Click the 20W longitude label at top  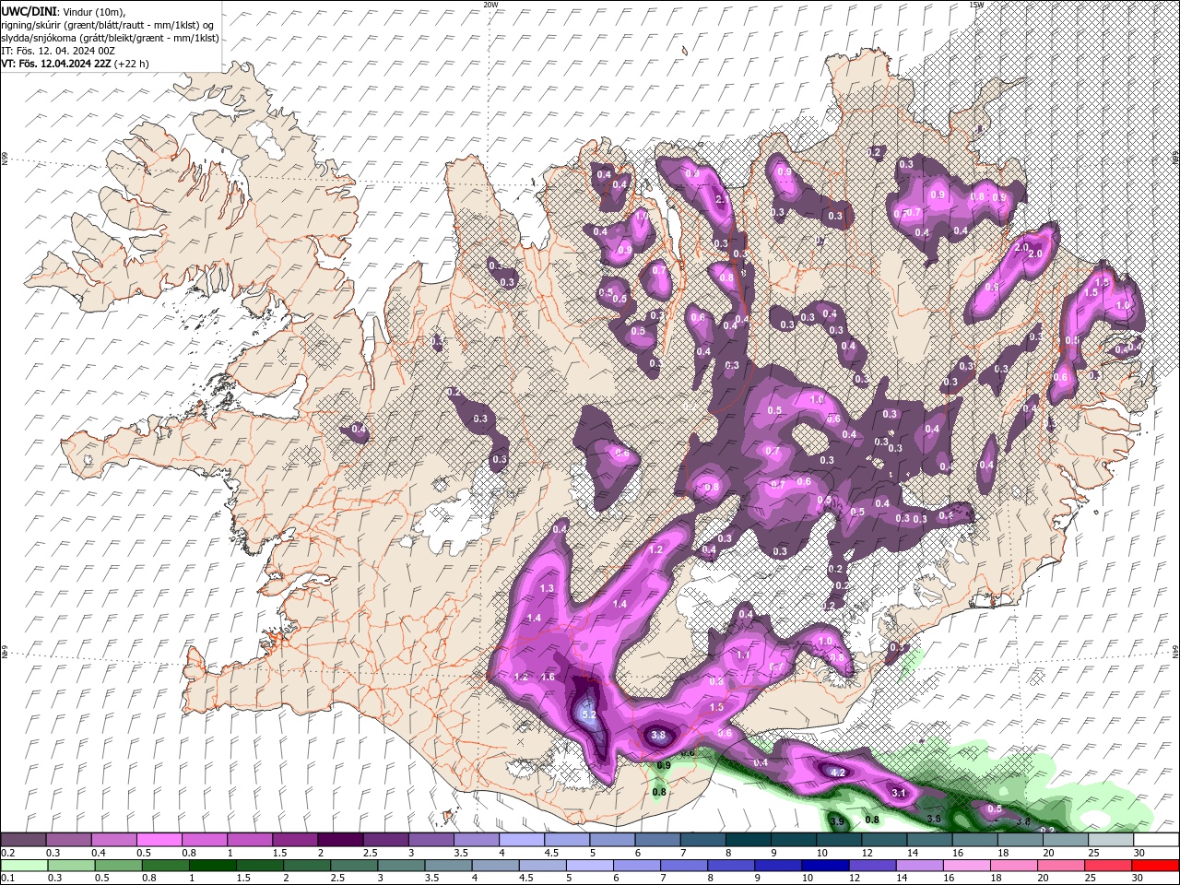[x=490, y=5]
